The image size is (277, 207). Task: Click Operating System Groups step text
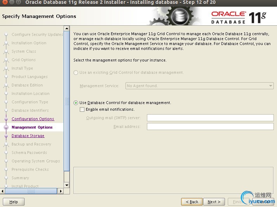(x=36, y=161)
